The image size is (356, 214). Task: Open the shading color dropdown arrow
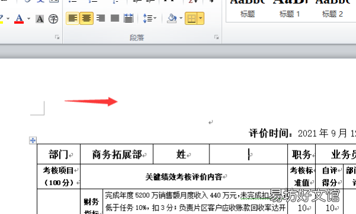point(181,18)
